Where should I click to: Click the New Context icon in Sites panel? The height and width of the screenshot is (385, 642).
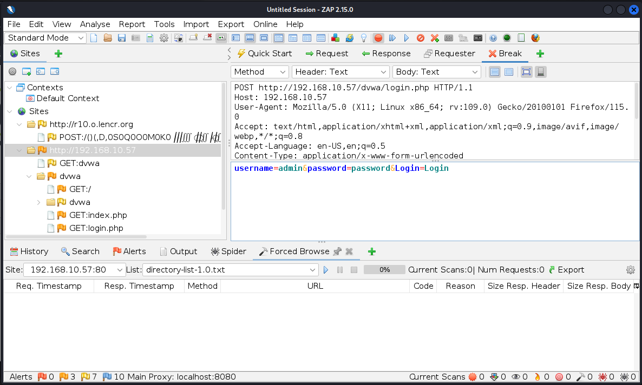(x=27, y=71)
